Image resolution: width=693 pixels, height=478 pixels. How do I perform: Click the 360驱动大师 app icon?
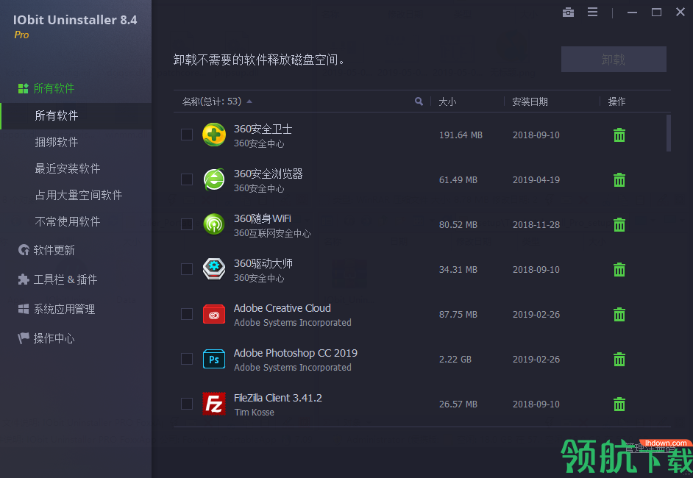click(214, 269)
